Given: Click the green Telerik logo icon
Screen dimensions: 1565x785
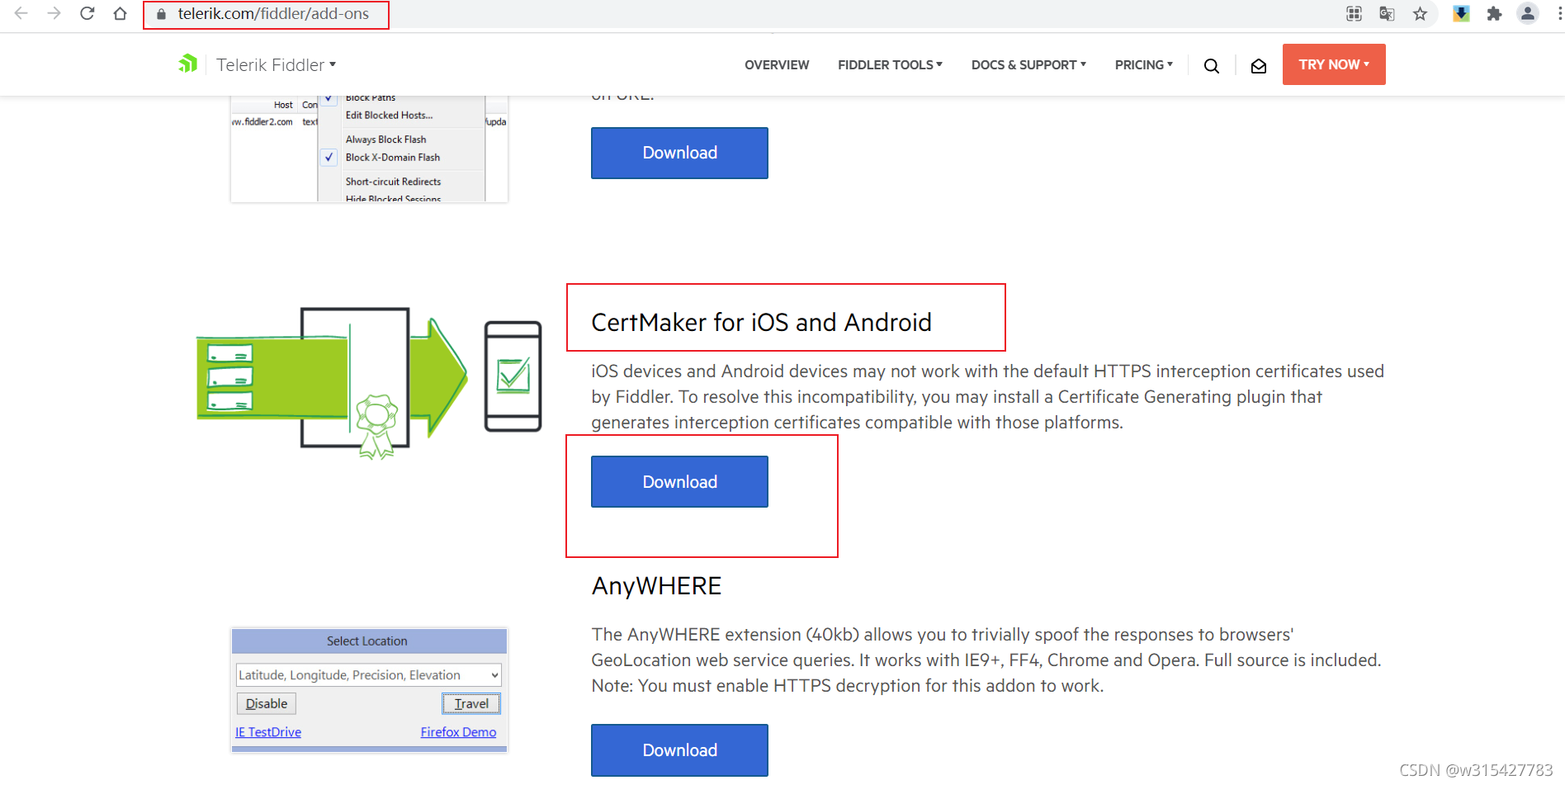Looking at the screenshot, I should click(x=188, y=64).
